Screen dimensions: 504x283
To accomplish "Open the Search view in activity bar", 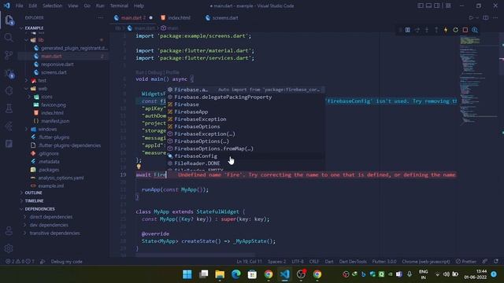I will (x=9, y=38).
